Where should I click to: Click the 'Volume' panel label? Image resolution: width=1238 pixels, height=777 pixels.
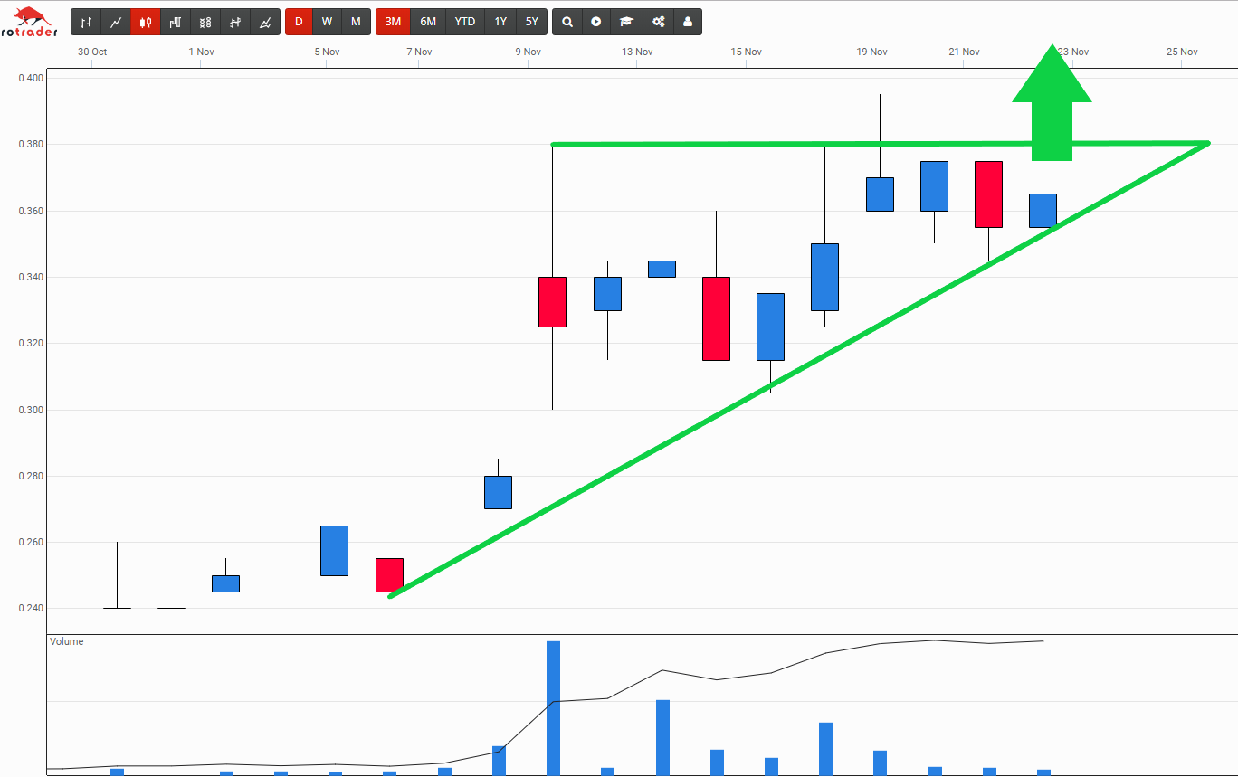tap(66, 641)
